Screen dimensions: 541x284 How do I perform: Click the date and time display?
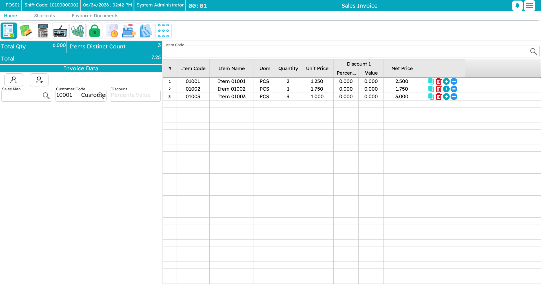107,5
